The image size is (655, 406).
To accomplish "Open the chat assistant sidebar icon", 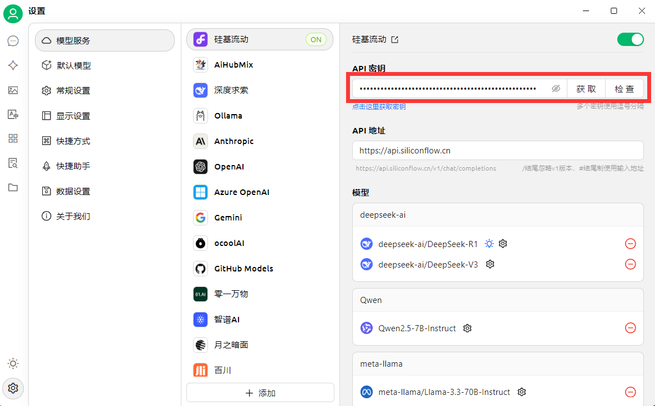I will pyautogui.click(x=13, y=41).
